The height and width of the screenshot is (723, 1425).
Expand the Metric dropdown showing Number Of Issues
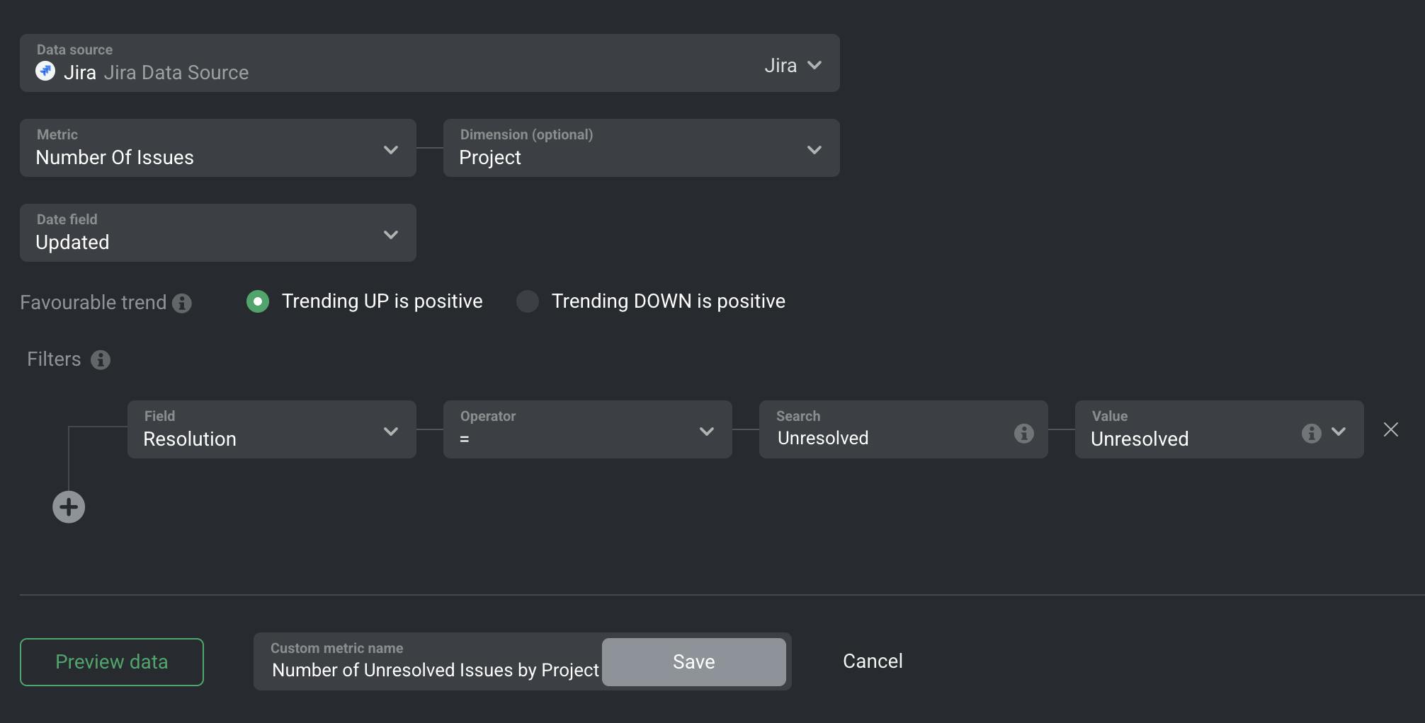tap(390, 150)
